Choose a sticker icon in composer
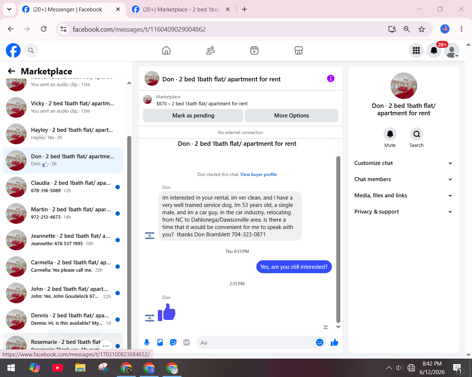 (173, 342)
